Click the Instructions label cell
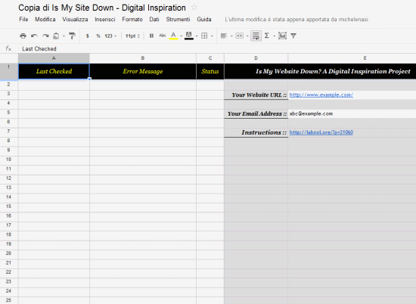 point(256,132)
